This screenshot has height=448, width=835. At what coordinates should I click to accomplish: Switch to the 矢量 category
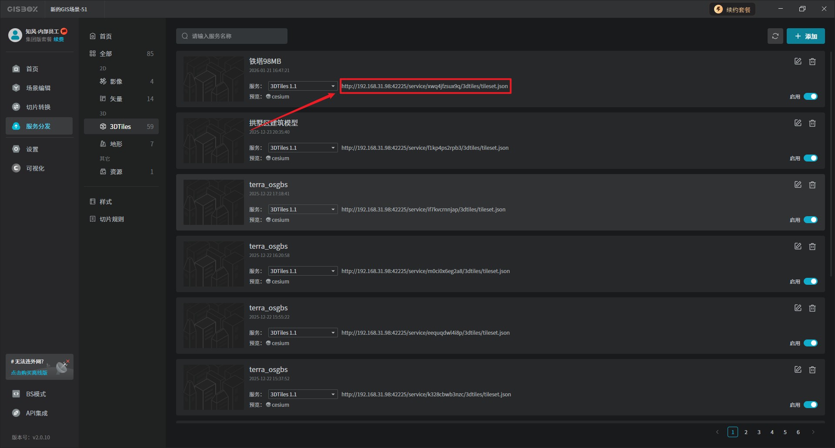click(x=116, y=99)
